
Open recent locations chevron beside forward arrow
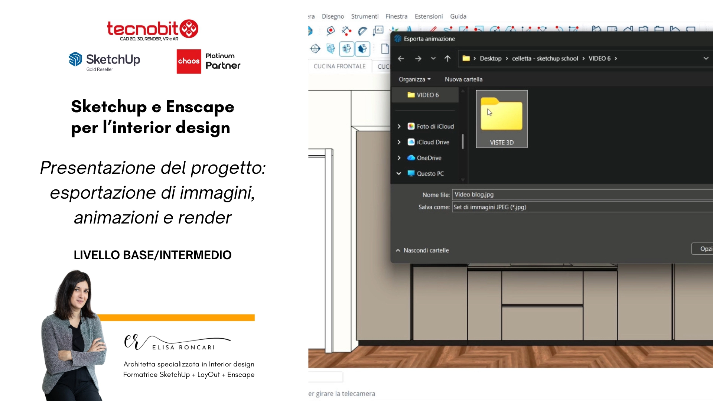(433, 58)
